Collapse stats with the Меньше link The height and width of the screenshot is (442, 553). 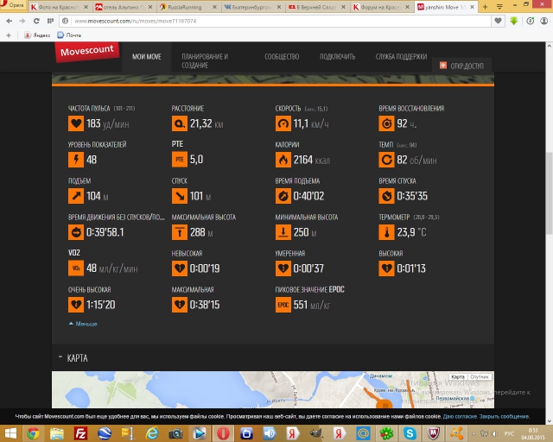(x=83, y=324)
